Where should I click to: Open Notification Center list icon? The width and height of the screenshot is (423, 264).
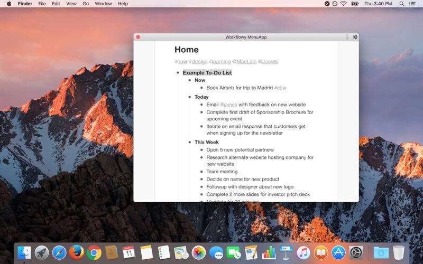point(412,4)
